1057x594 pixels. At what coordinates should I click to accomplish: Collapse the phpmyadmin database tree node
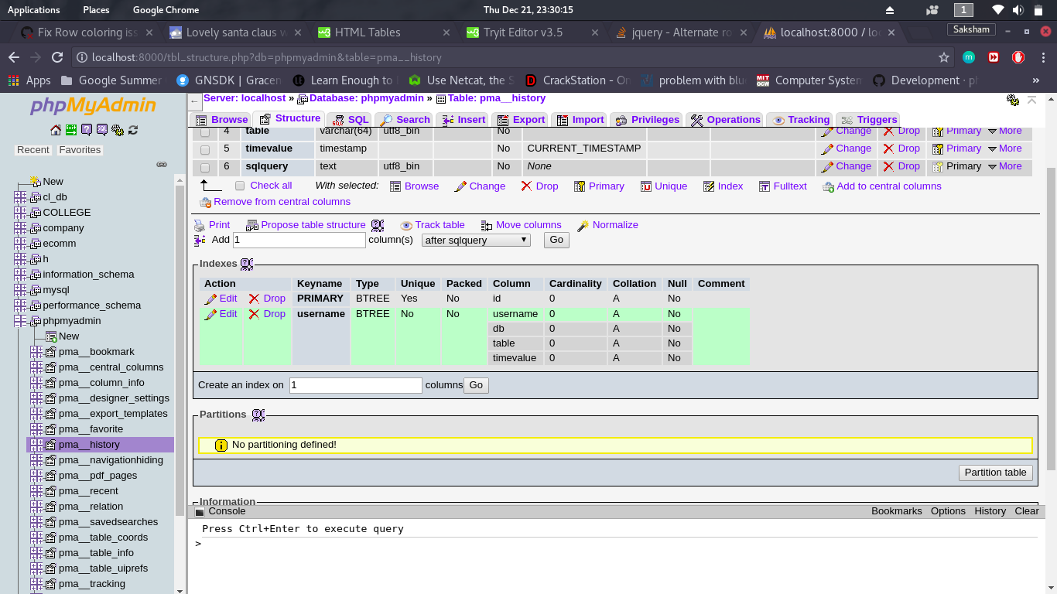[20, 321]
